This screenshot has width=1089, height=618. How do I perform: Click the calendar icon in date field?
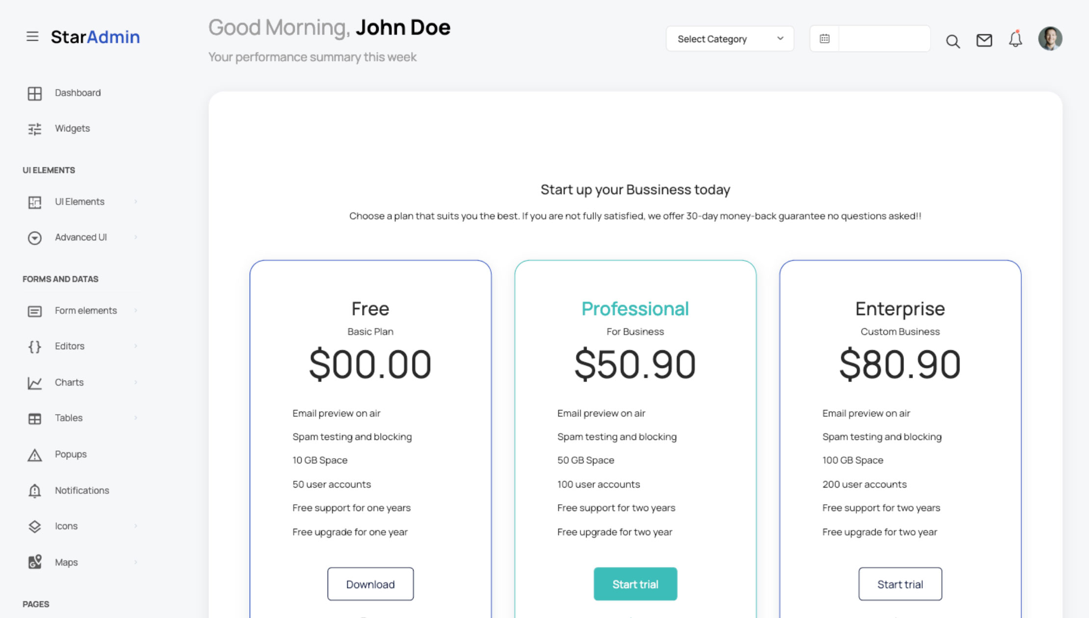(x=825, y=39)
